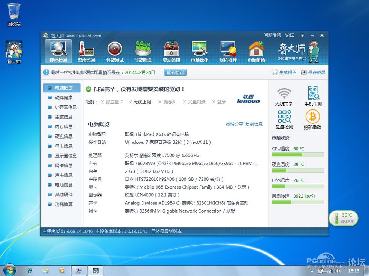The width and height of the screenshot is (369, 276).
Task: Open the 温度监测 temperature monitor
Action: (87, 52)
